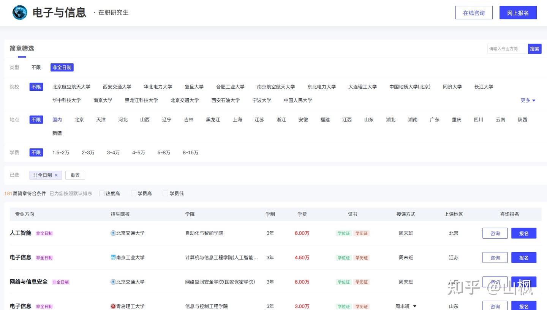Select location 江苏

(x=259, y=120)
